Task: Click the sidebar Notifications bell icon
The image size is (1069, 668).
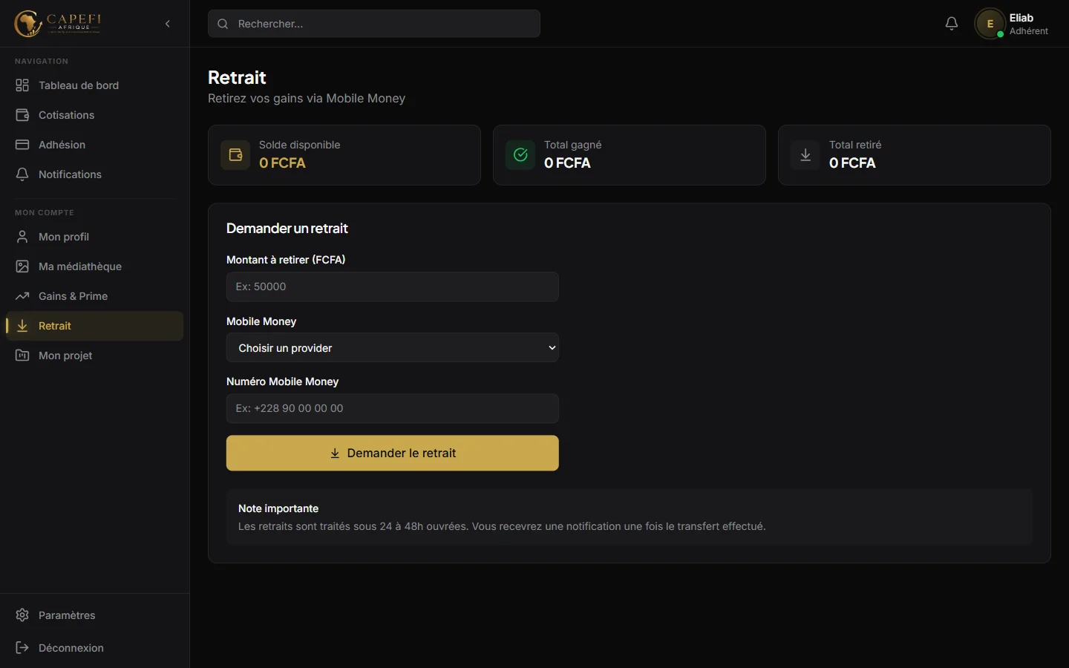Action: point(22,174)
